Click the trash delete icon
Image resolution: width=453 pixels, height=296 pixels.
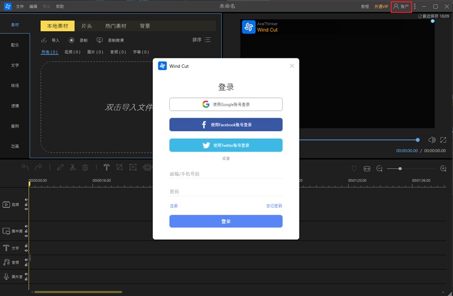86,167
